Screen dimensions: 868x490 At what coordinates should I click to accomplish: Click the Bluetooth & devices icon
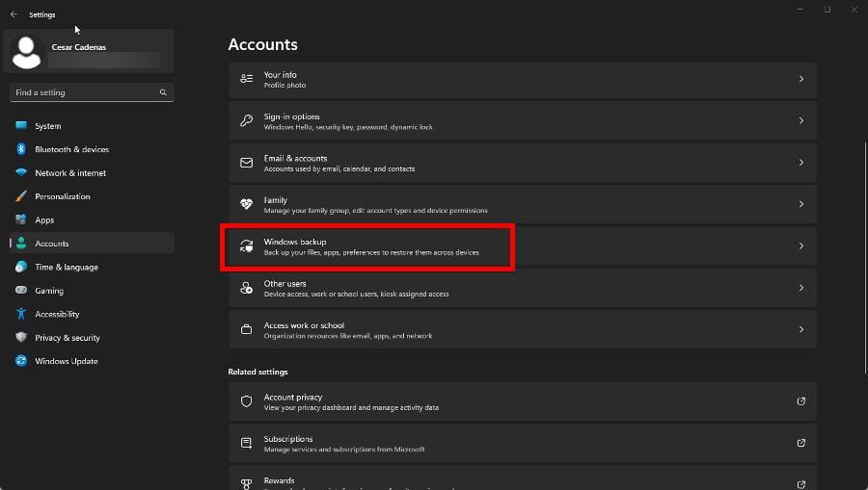[x=21, y=149]
